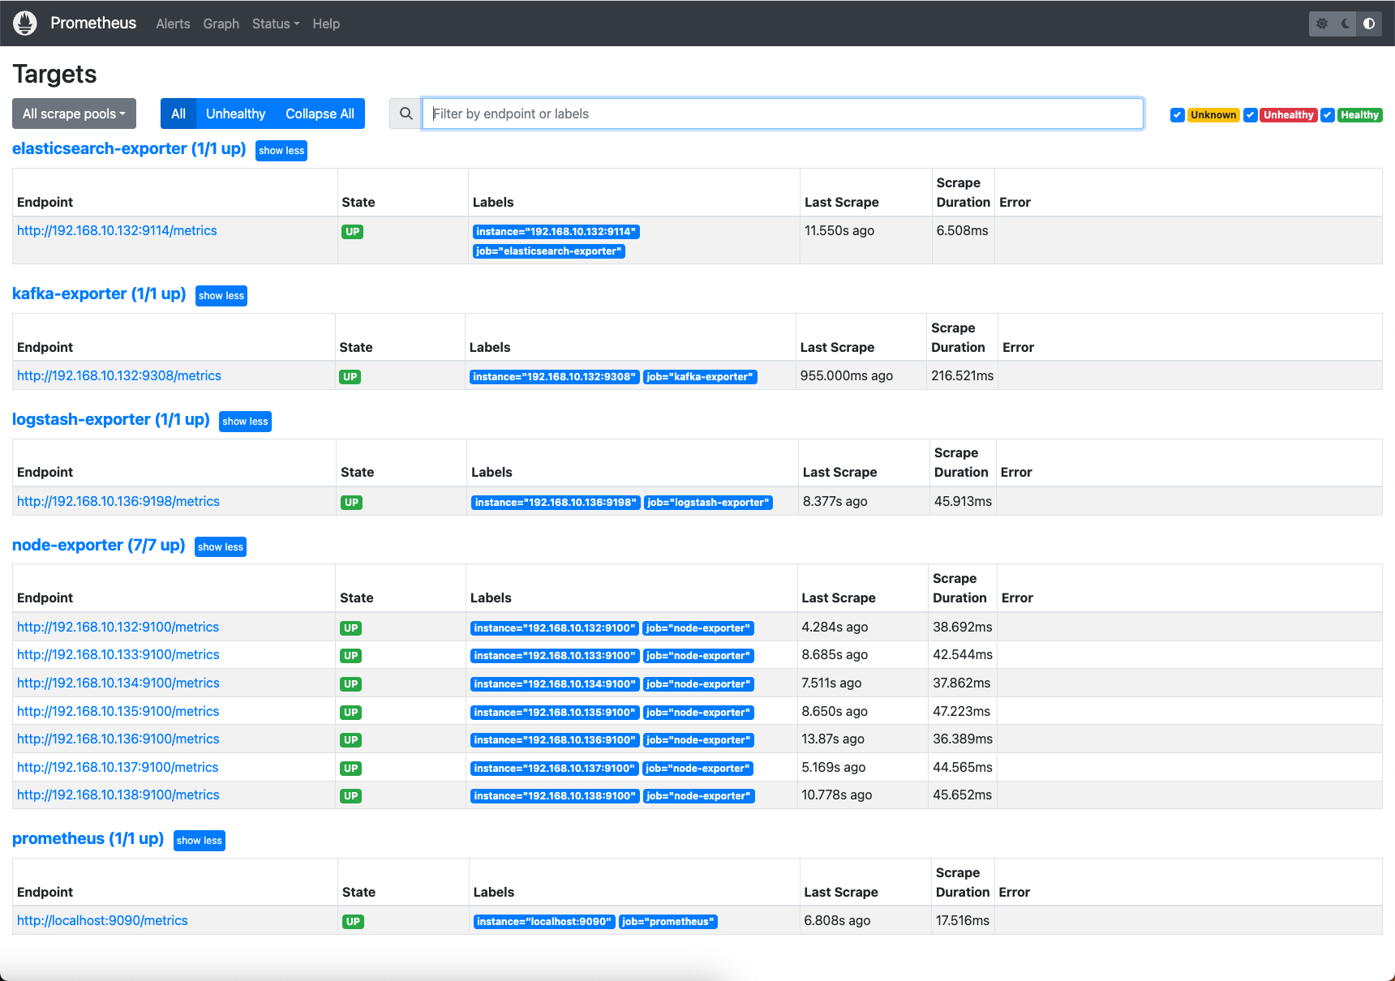1395x981 pixels.
Task: Select the 13.87s ago last scrape cell
Action: pos(863,739)
